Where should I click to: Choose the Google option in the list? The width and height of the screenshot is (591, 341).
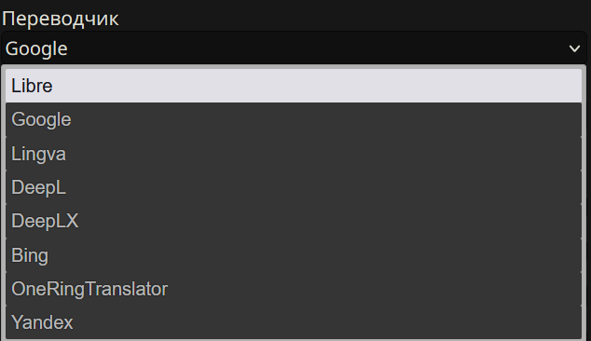(x=294, y=119)
